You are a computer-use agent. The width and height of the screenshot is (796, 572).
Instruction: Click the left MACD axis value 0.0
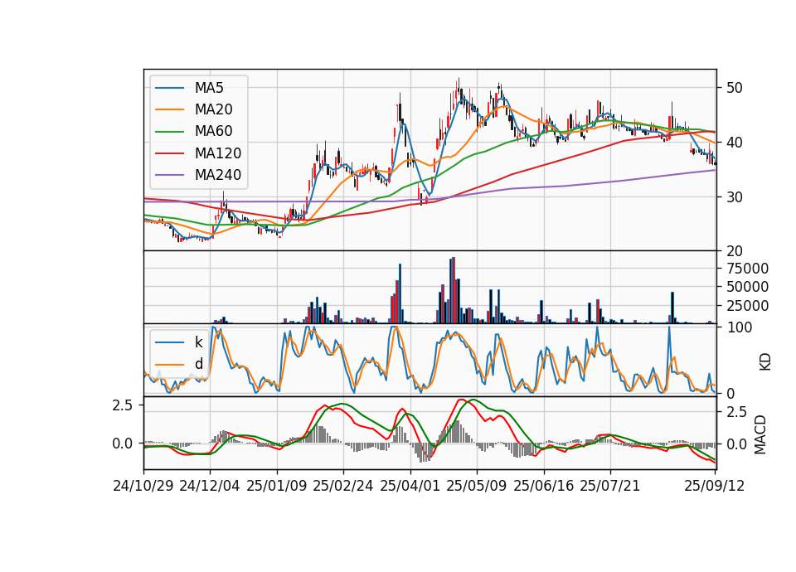123,444
